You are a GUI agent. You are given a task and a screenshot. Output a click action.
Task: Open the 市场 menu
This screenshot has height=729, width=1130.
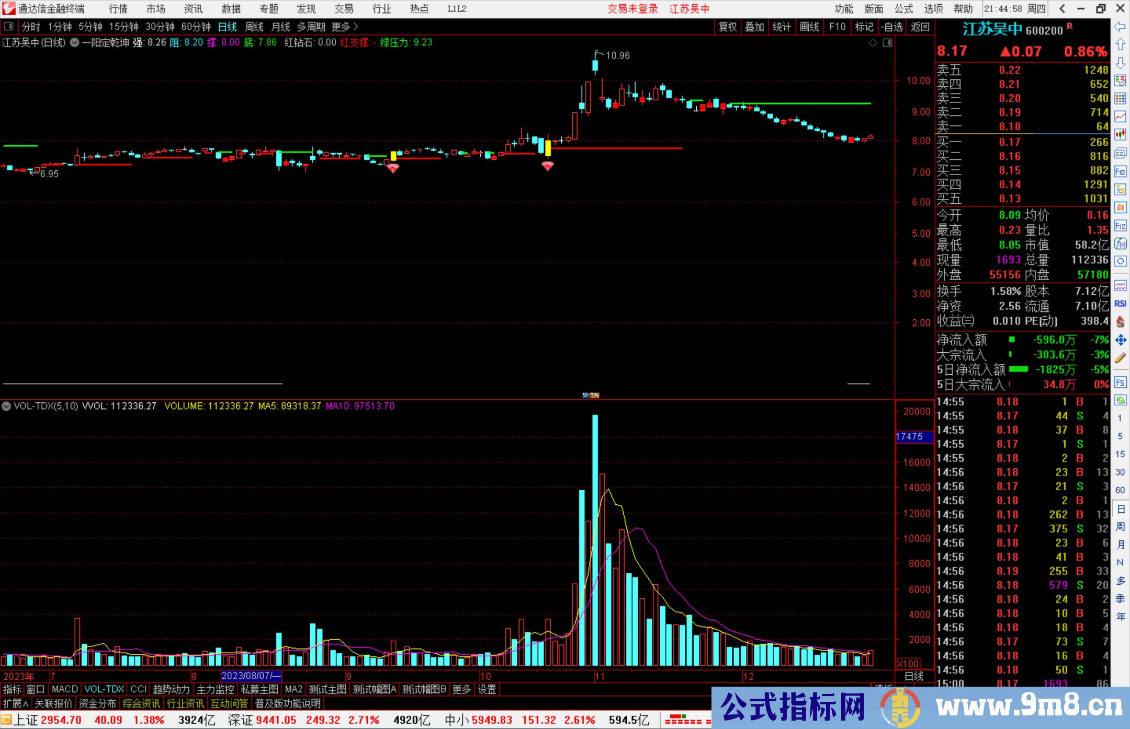pyautogui.click(x=155, y=9)
